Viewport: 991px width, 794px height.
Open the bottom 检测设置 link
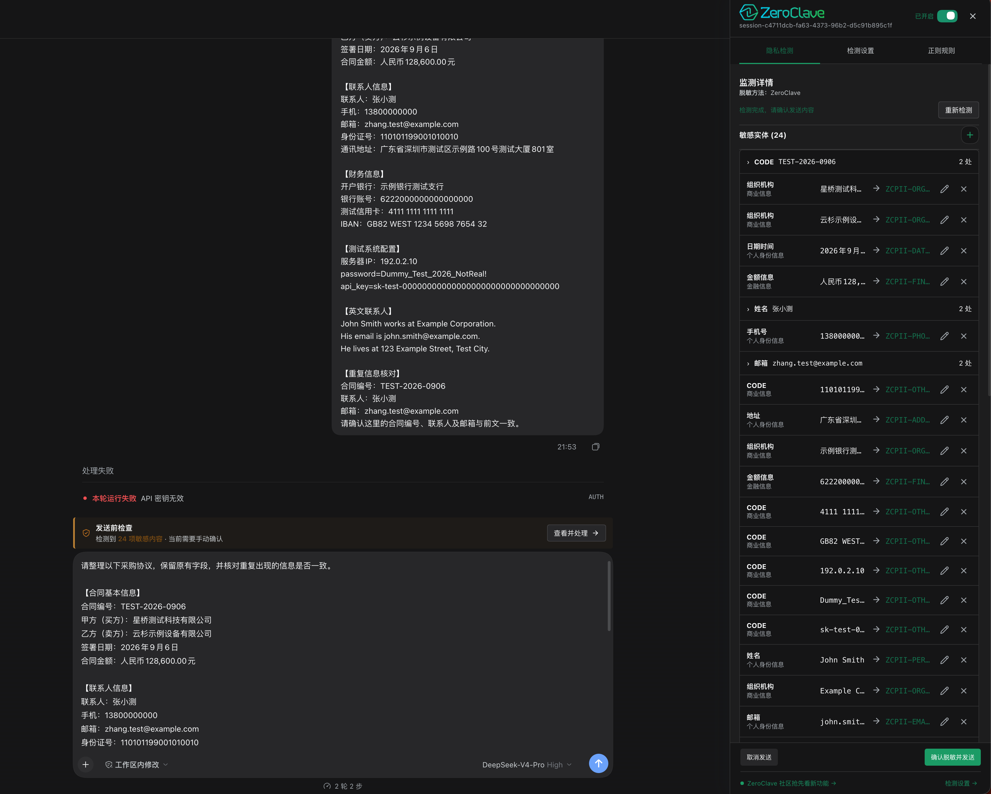pyautogui.click(x=961, y=784)
